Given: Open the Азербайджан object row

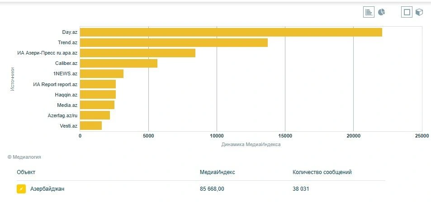Looking at the screenshot, I should (x=201, y=189).
